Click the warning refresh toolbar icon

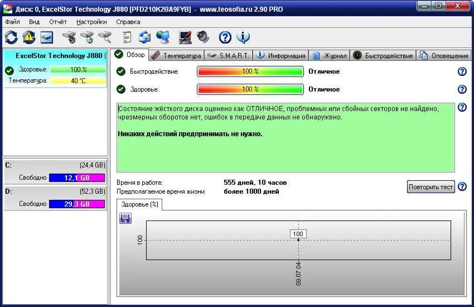click(28, 37)
